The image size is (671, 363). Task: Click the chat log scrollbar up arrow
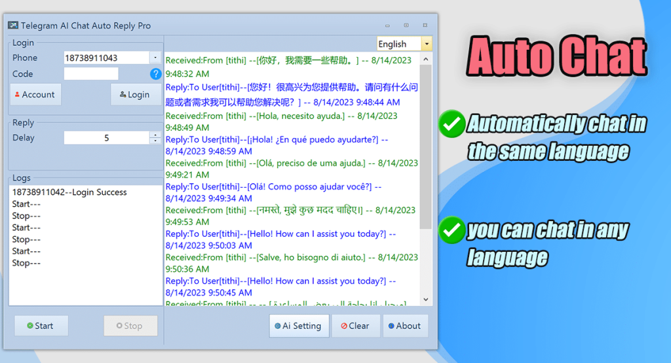(x=427, y=58)
